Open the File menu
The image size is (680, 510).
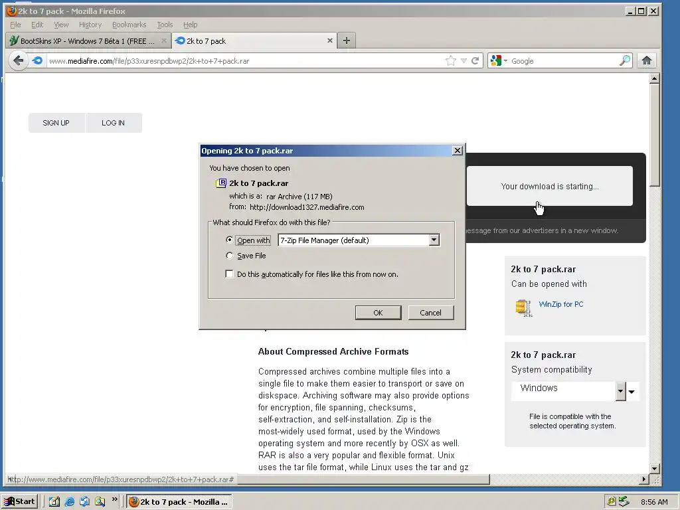coord(16,25)
